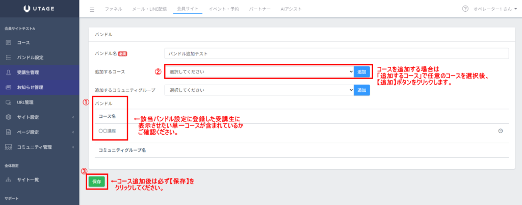This screenshot has height=205, width=522.
Task: Click the 追加するコース label
Action: (x=110, y=71)
